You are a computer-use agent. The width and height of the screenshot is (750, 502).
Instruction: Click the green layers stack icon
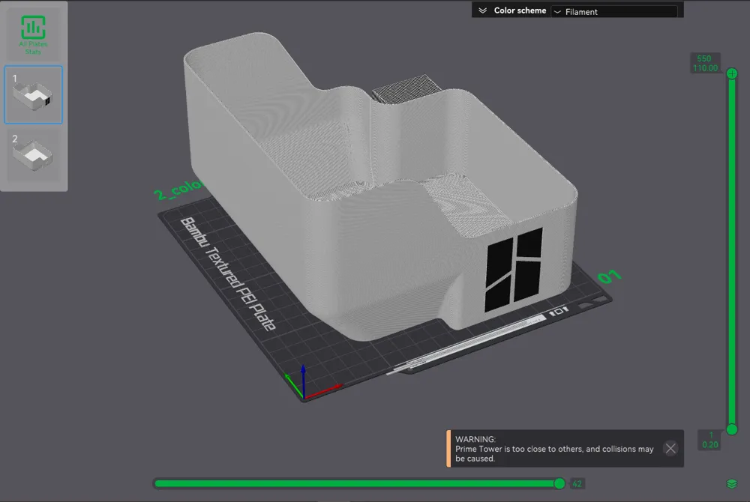pyautogui.click(x=731, y=484)
